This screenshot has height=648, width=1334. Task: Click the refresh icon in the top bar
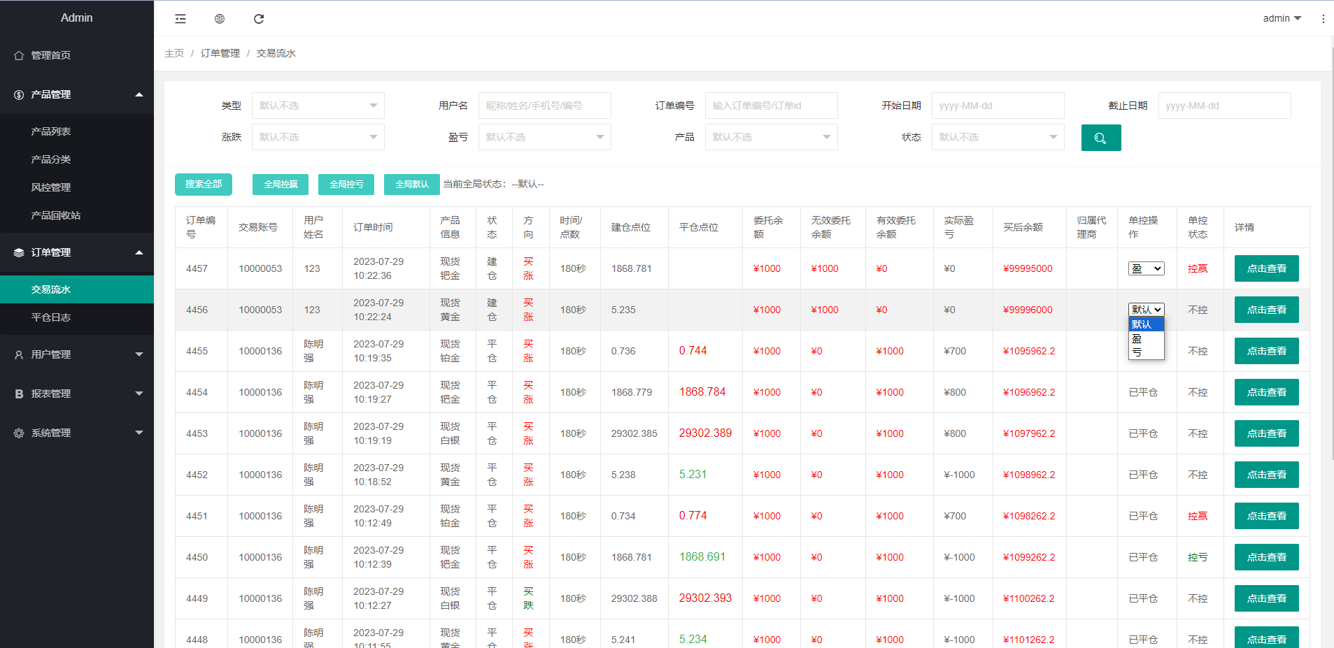[259, 19]
